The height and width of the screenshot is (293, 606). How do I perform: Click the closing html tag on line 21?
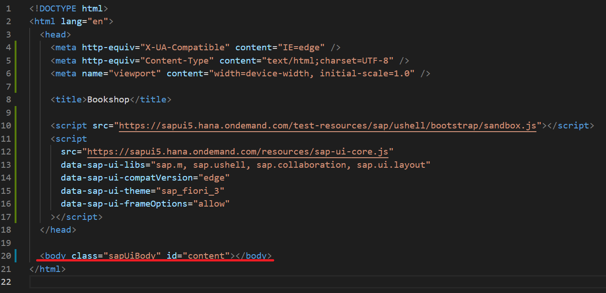pos(47,269)
